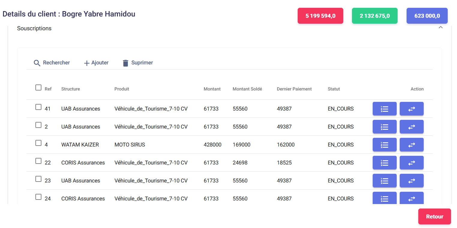Click transfer arrows button for ref 23
Image resolution: width=457 pixels, height=228 pixels.
(x=411, y=180)
